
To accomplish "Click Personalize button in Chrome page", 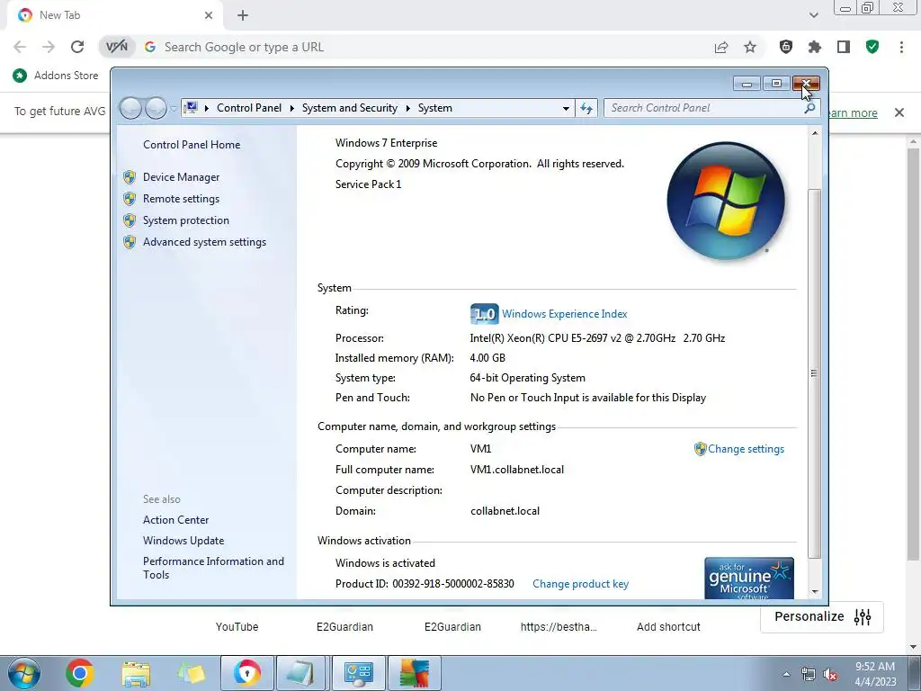I will point(822,616).
